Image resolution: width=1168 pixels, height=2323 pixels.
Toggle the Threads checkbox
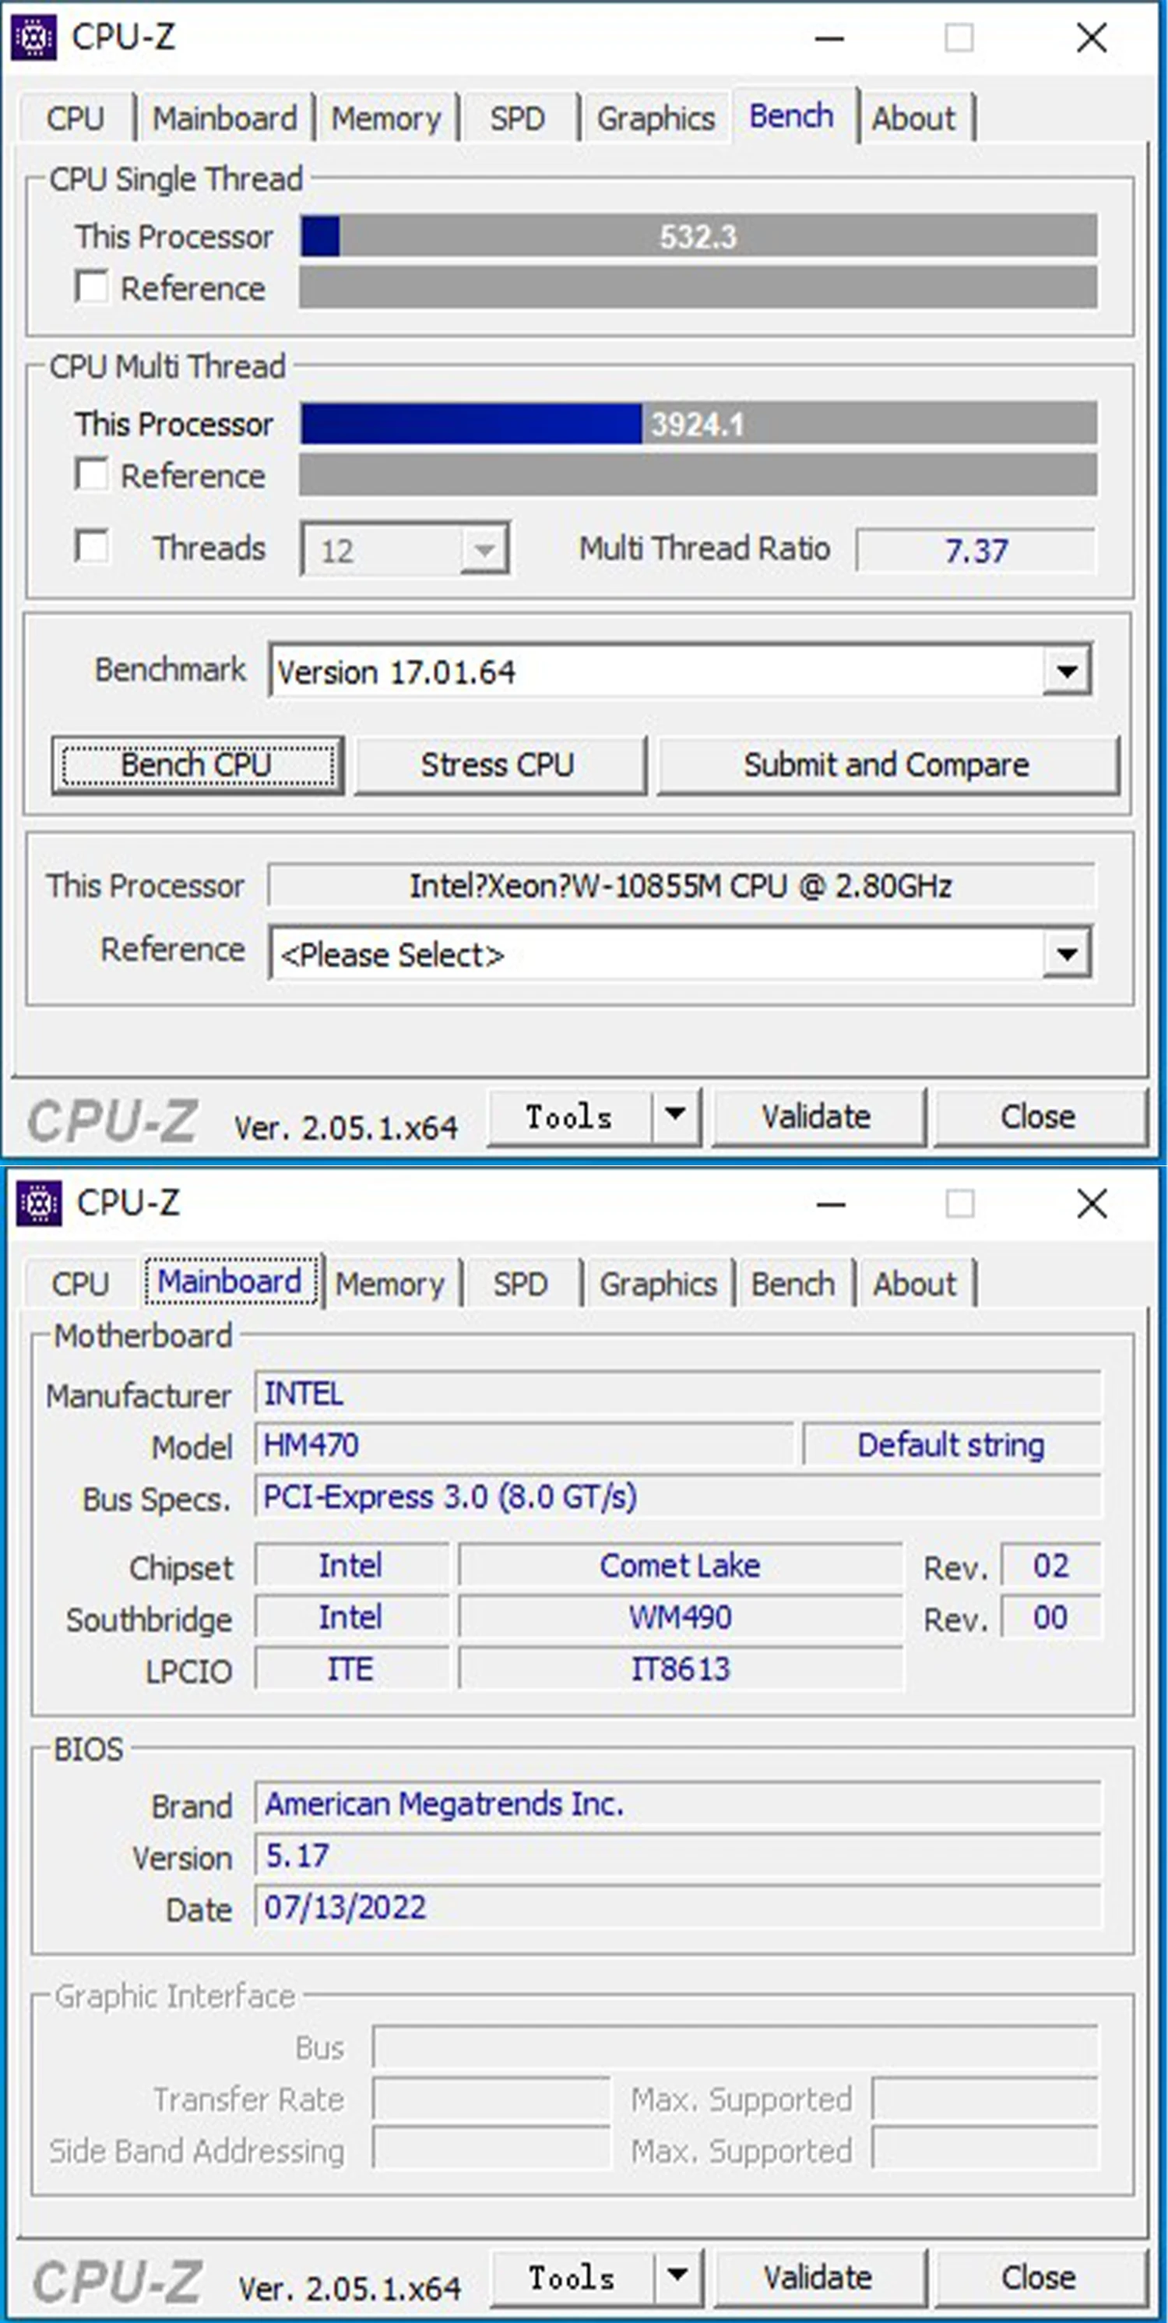click(91, 547)
